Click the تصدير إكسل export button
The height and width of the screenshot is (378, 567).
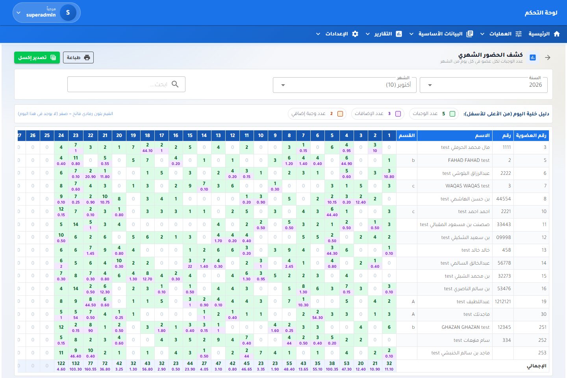(37, 57)
